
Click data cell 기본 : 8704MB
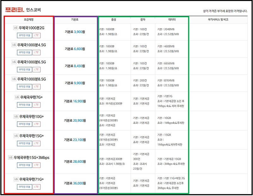[166, 81]
